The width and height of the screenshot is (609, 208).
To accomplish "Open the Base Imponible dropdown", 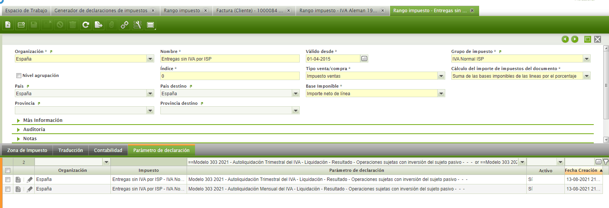I will [441, 93].
